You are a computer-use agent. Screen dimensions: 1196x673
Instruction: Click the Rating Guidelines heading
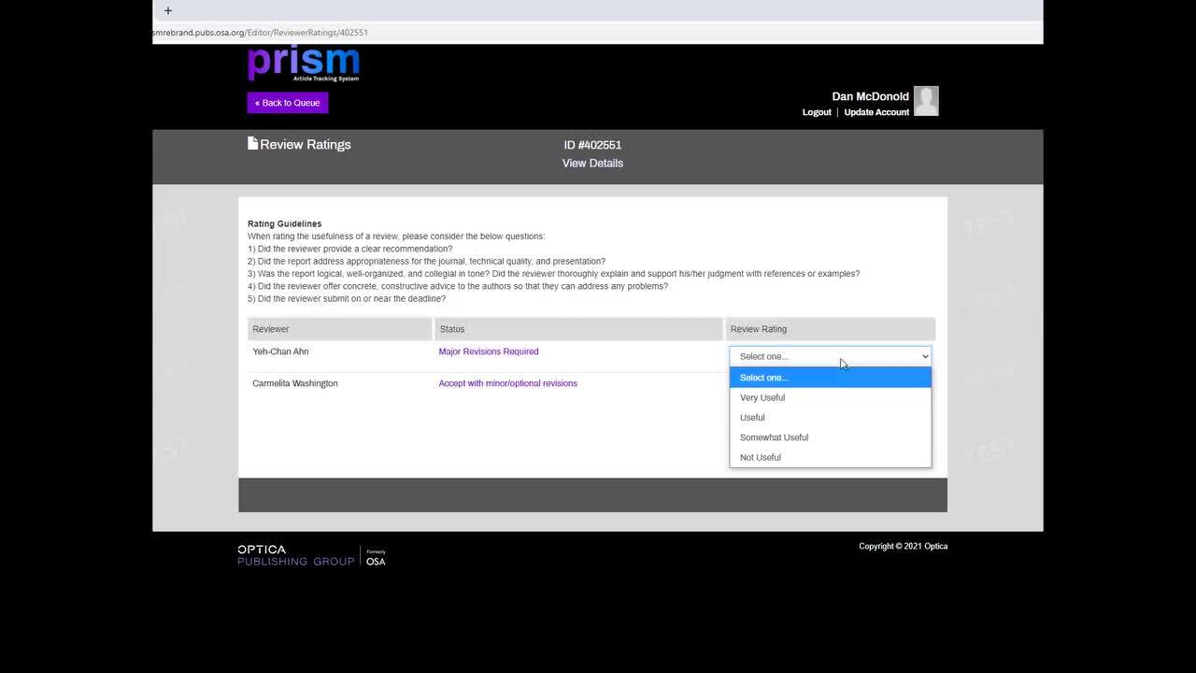(x=284, y=224)
